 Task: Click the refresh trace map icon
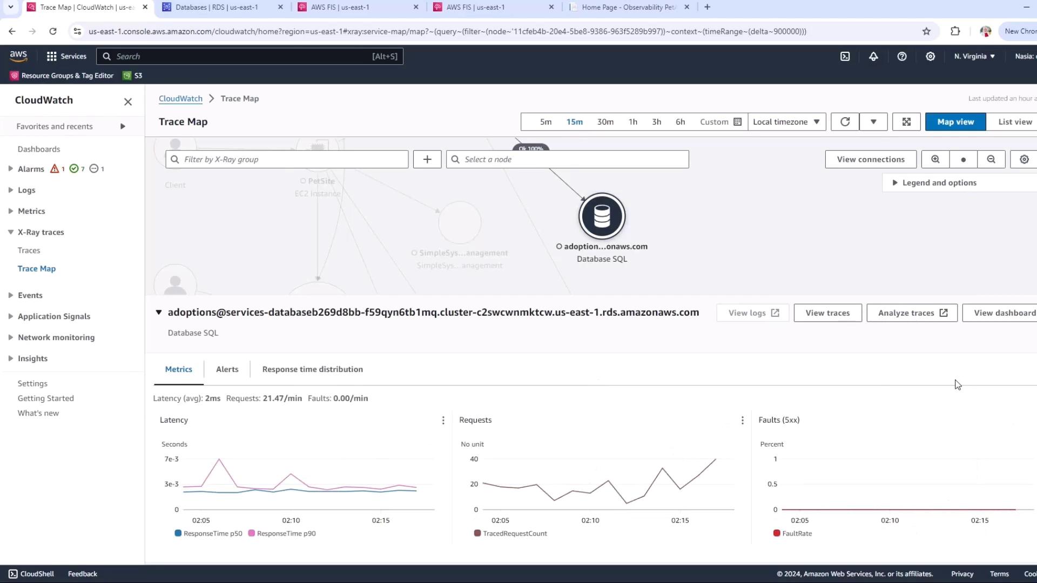tap(845, 122)
